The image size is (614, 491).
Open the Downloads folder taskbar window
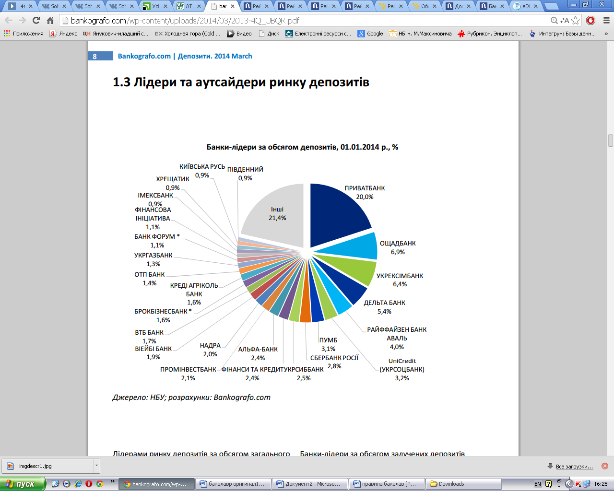point(464,484)
